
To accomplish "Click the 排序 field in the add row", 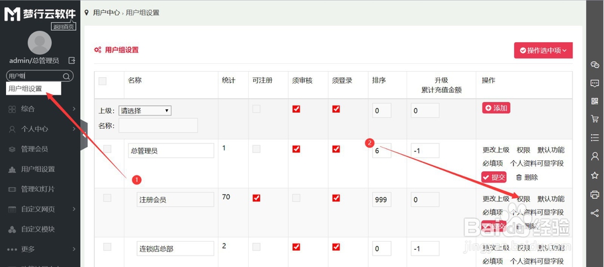I will (x=382, y=111).
